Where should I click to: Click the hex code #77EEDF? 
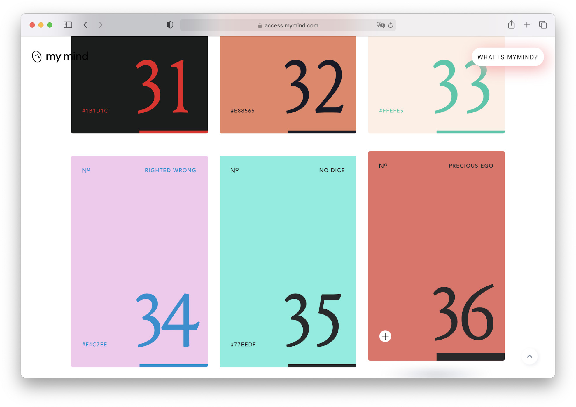click(x=243, y=345)
